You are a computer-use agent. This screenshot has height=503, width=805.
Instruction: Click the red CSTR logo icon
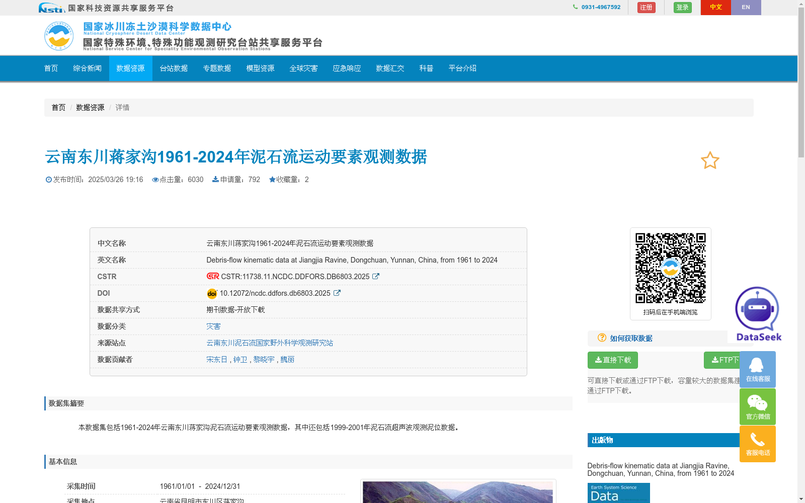(213, 276)
